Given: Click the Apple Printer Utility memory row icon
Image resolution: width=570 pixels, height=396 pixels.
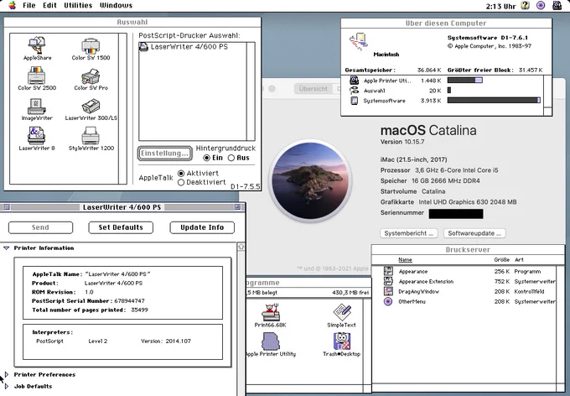Looking at the screenshot, I should [354, 81].
